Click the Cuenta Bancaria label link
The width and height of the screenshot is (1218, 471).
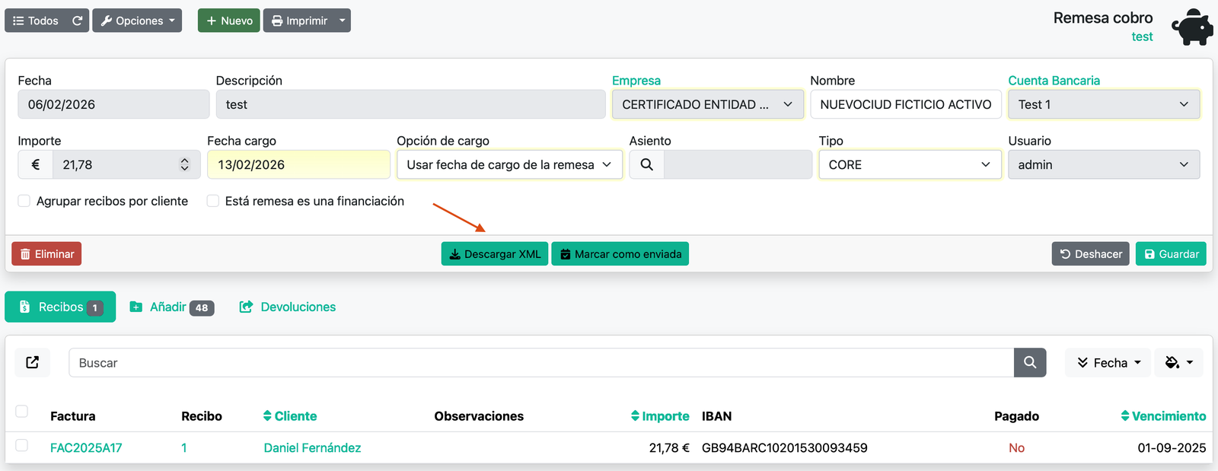[x=1054, y=81]
